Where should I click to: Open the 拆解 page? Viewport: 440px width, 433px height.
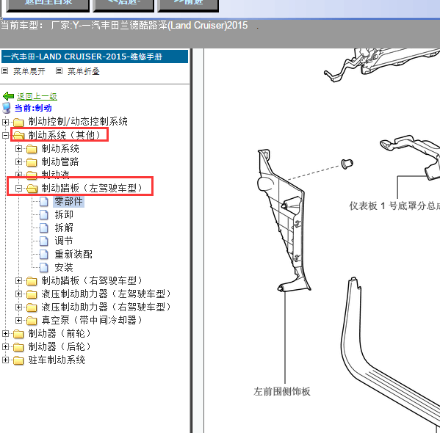pyautogui.click(x=64, y=228)
